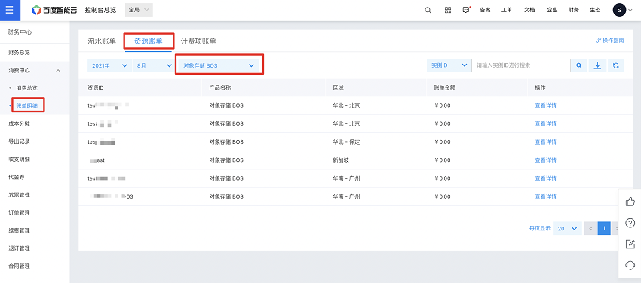The width and height of the screenshot is (641, 283).
Task: Open the 2021年 year dropdown
Action: tap(109, 65)
